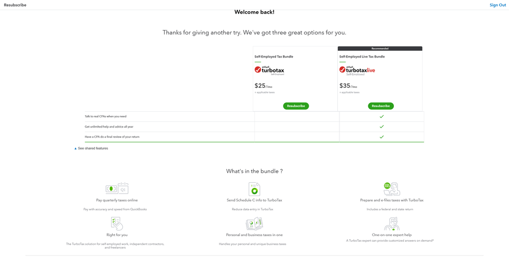509x259 pixels.
Task: Collapse the See shared features section
Action: click(x=92, y=148)
